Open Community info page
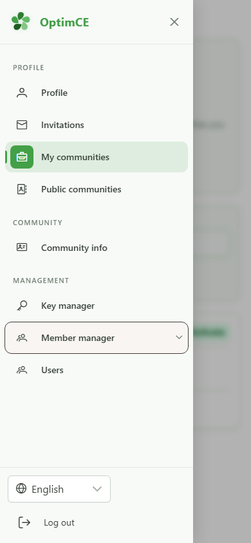Screen dimensions: 251x543 click(x=97, y=248)
